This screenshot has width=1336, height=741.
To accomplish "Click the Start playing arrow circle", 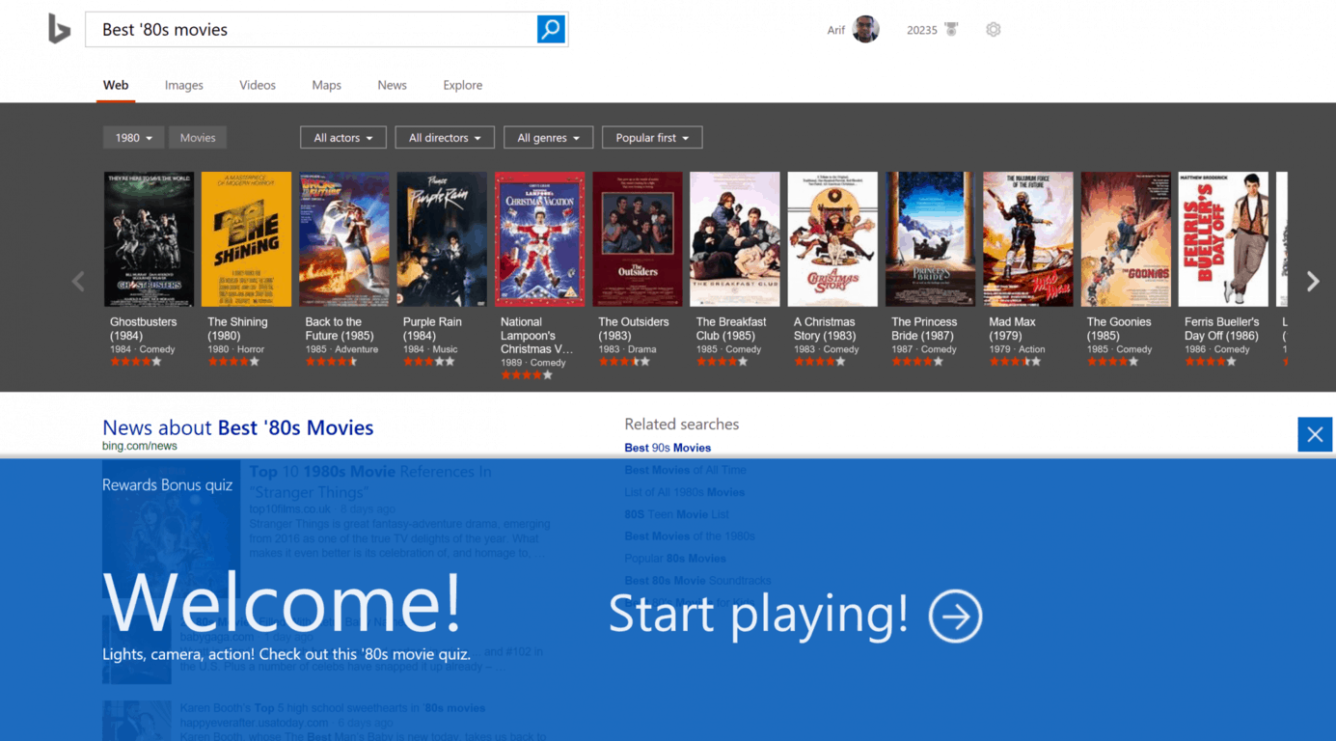I will 955,616.
